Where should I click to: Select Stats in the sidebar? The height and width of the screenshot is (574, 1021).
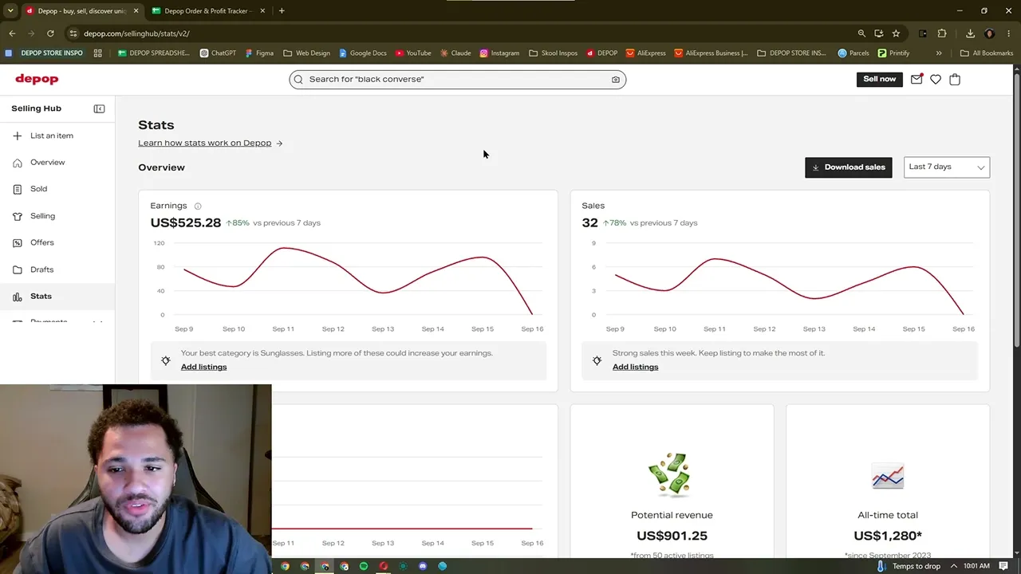pos(57,297)
